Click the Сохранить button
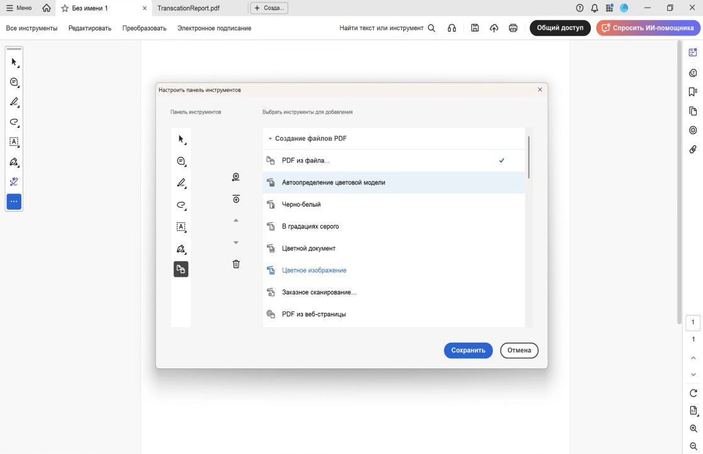This screenshot has width=703, height=454. click(468, 350)
